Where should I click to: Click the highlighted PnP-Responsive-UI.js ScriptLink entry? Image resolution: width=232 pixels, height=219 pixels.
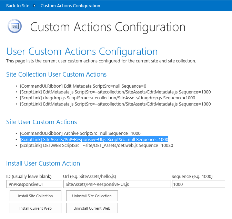(x=94, y=139)
